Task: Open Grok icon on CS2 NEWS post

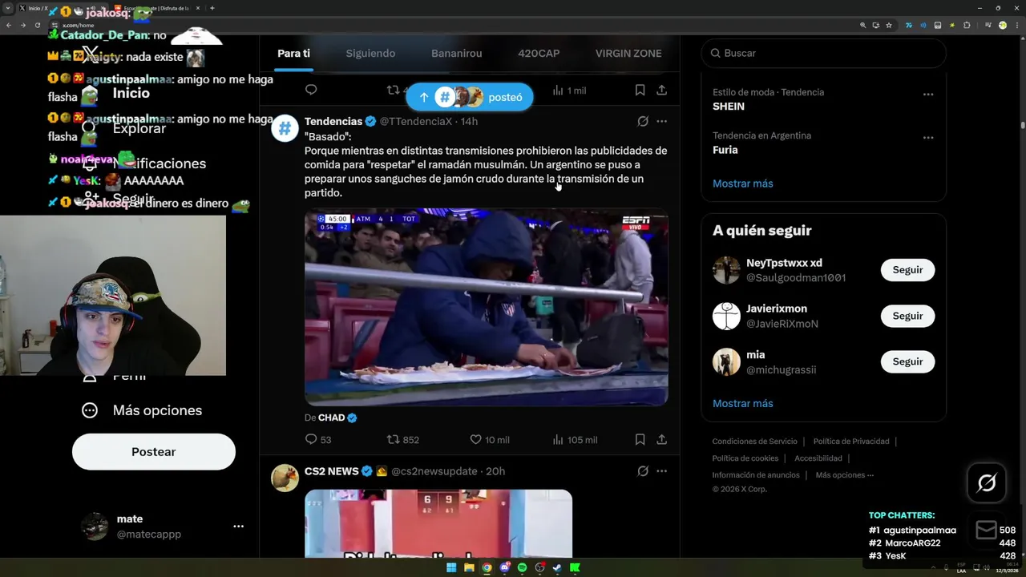Action: click(x=642, y=471)
